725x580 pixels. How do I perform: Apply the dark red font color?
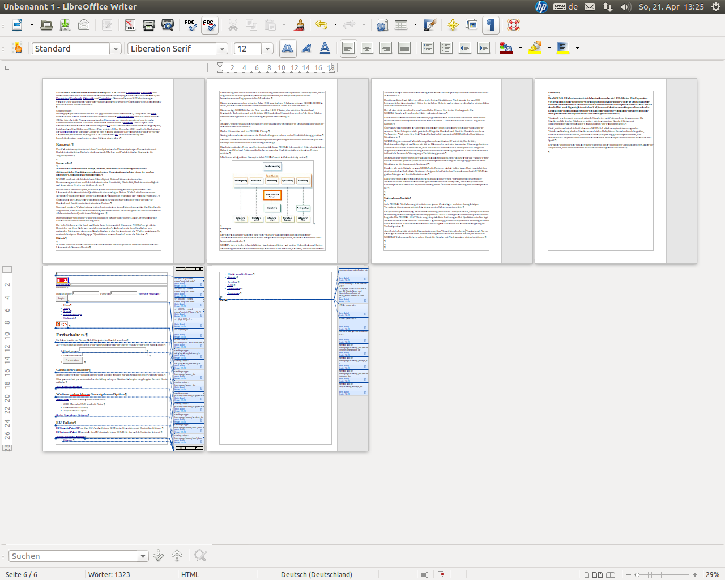click(506, 49)
